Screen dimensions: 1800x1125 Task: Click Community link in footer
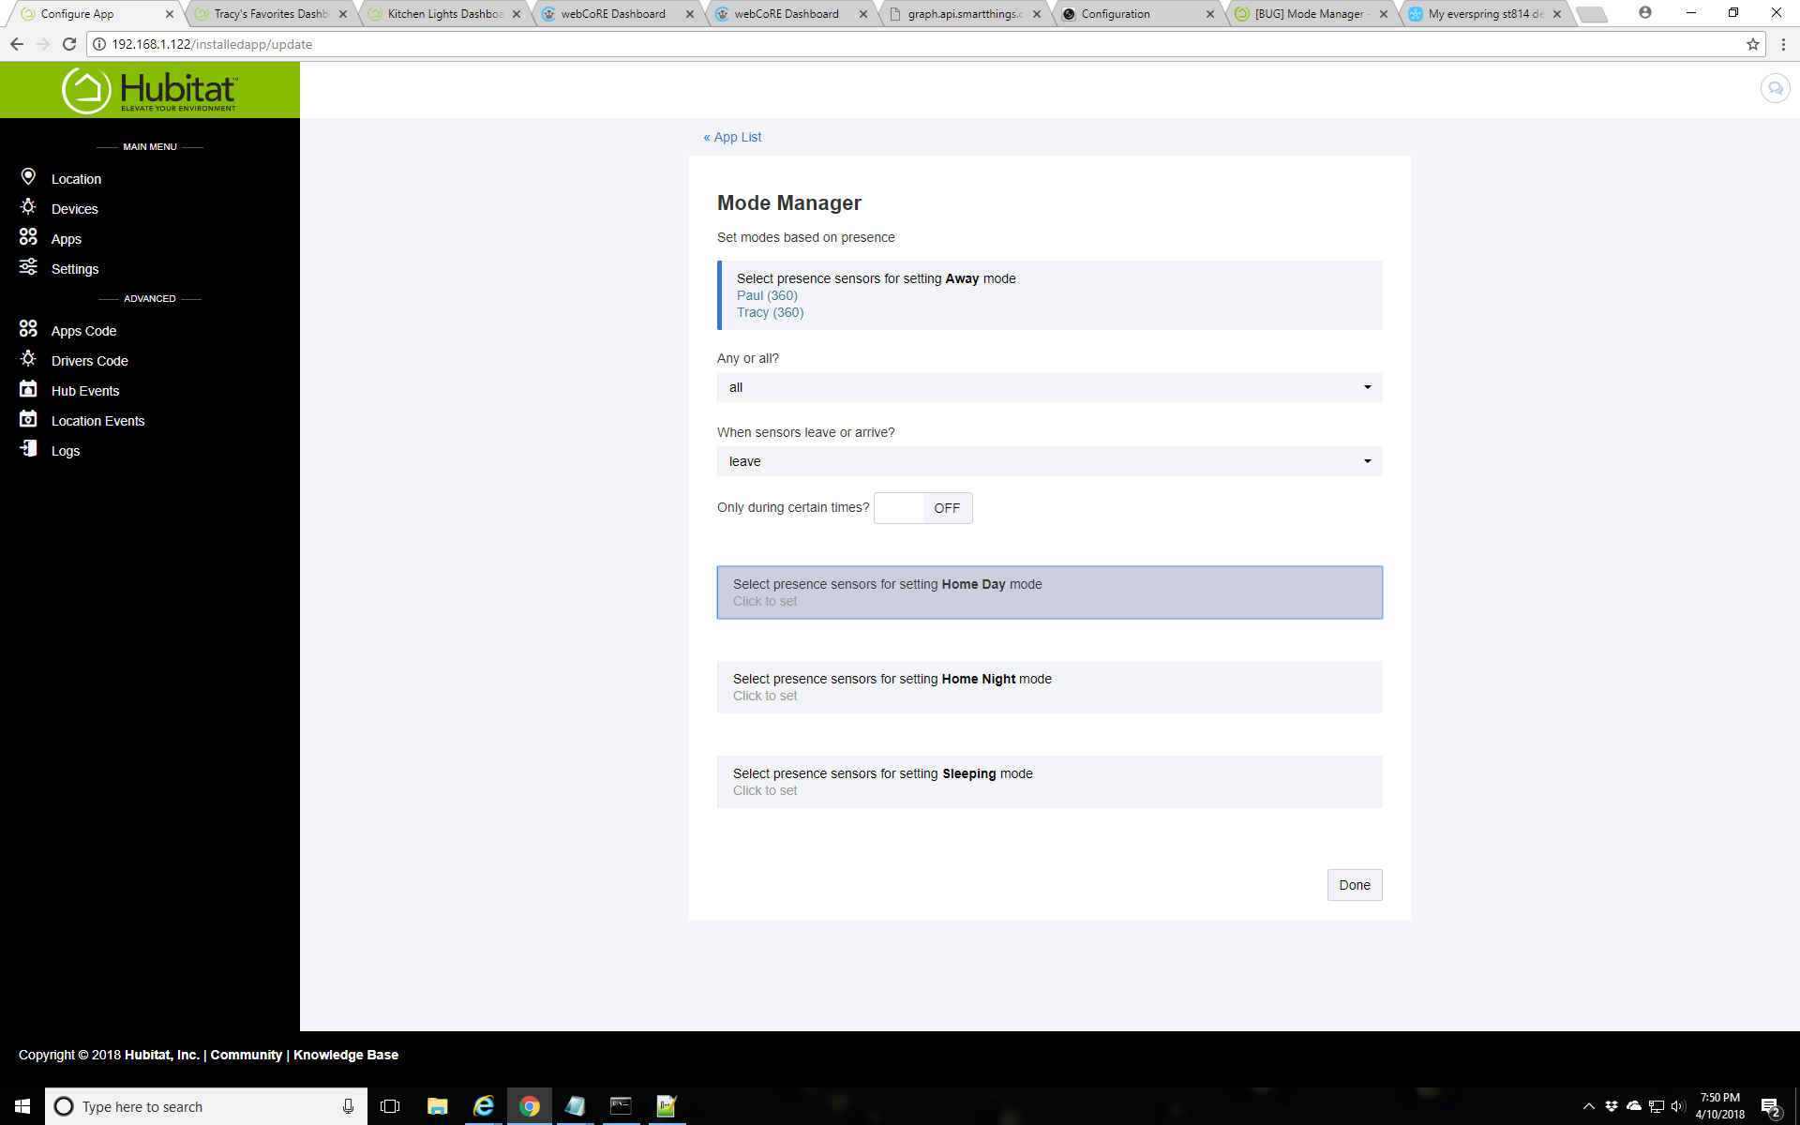(x=246, y=1055)
